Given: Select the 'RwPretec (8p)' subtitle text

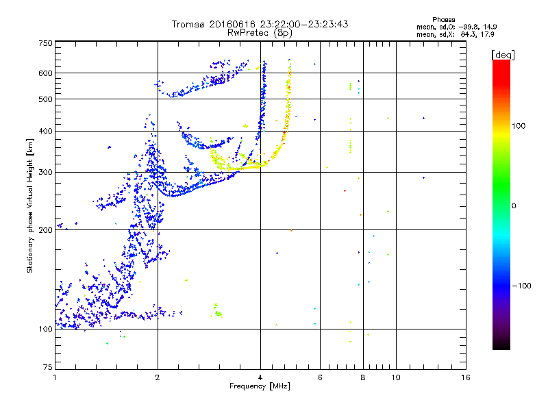Looking at the screenshot, I should coord(260,33).
